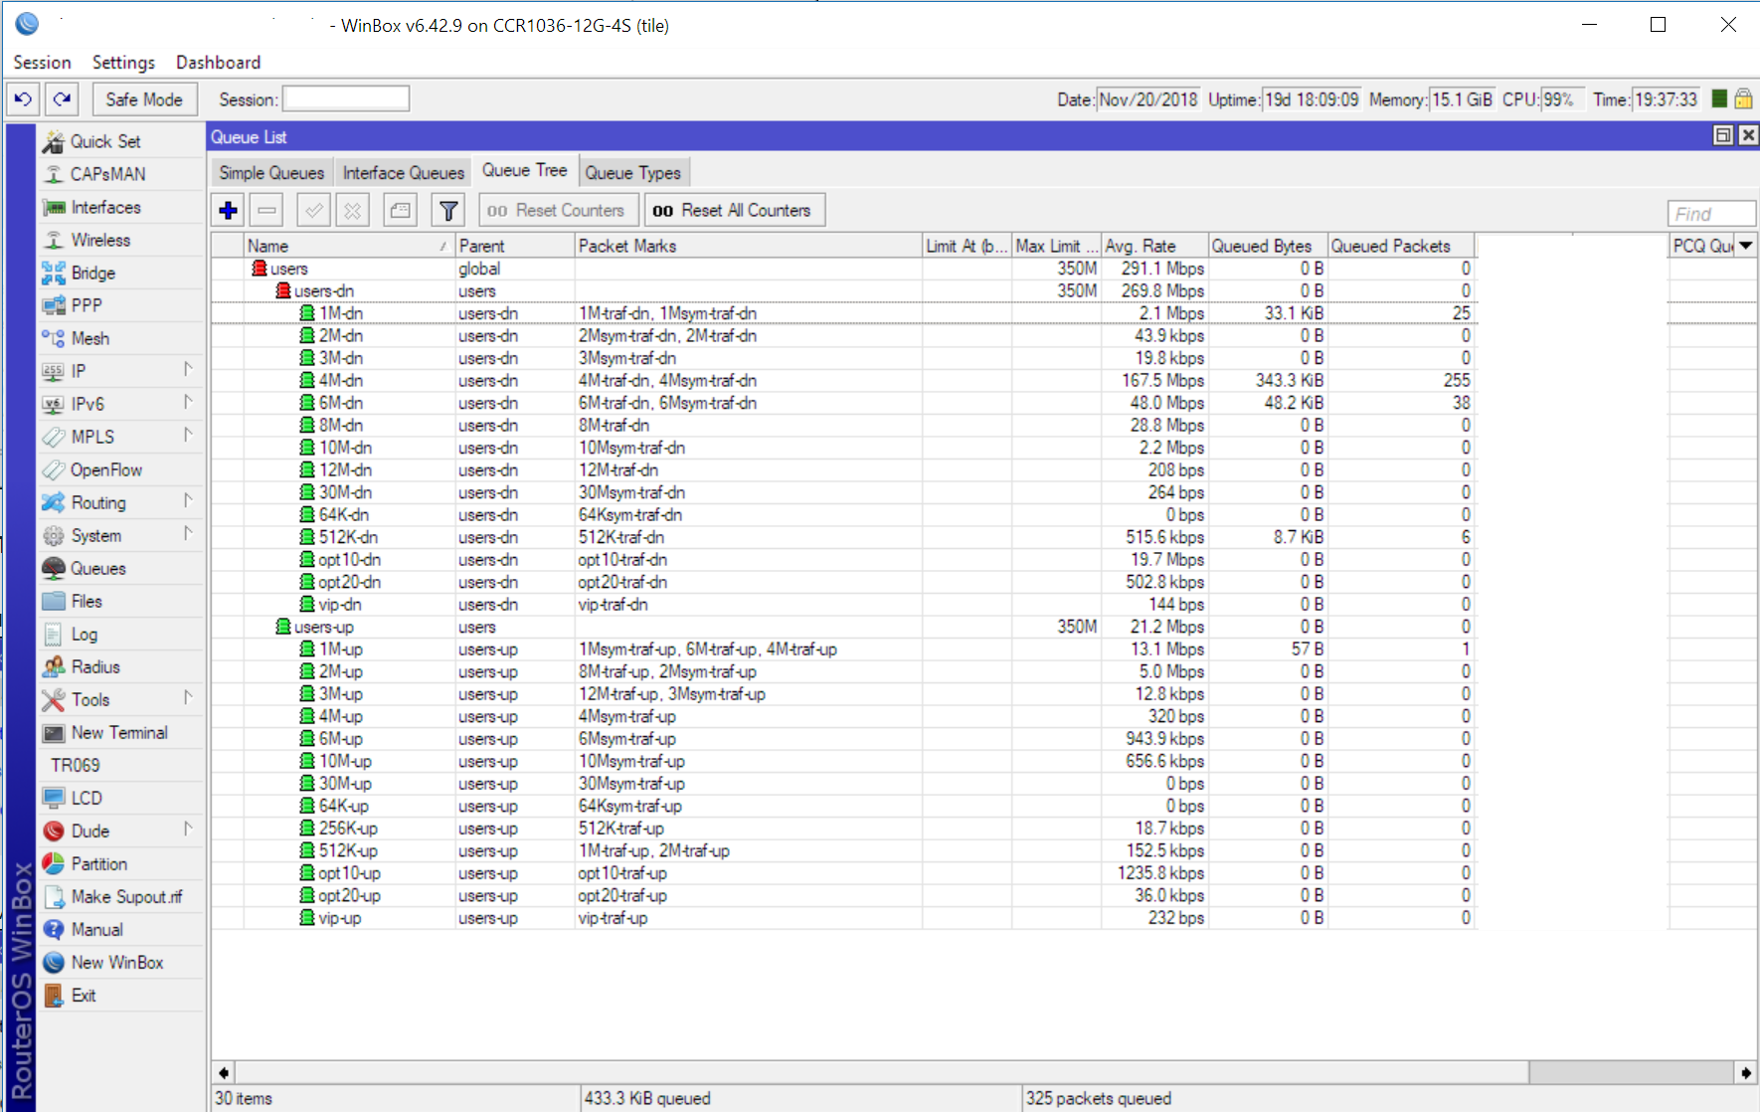Open the Log viewer
The image size is (1760, 1112).
point(120,634)
